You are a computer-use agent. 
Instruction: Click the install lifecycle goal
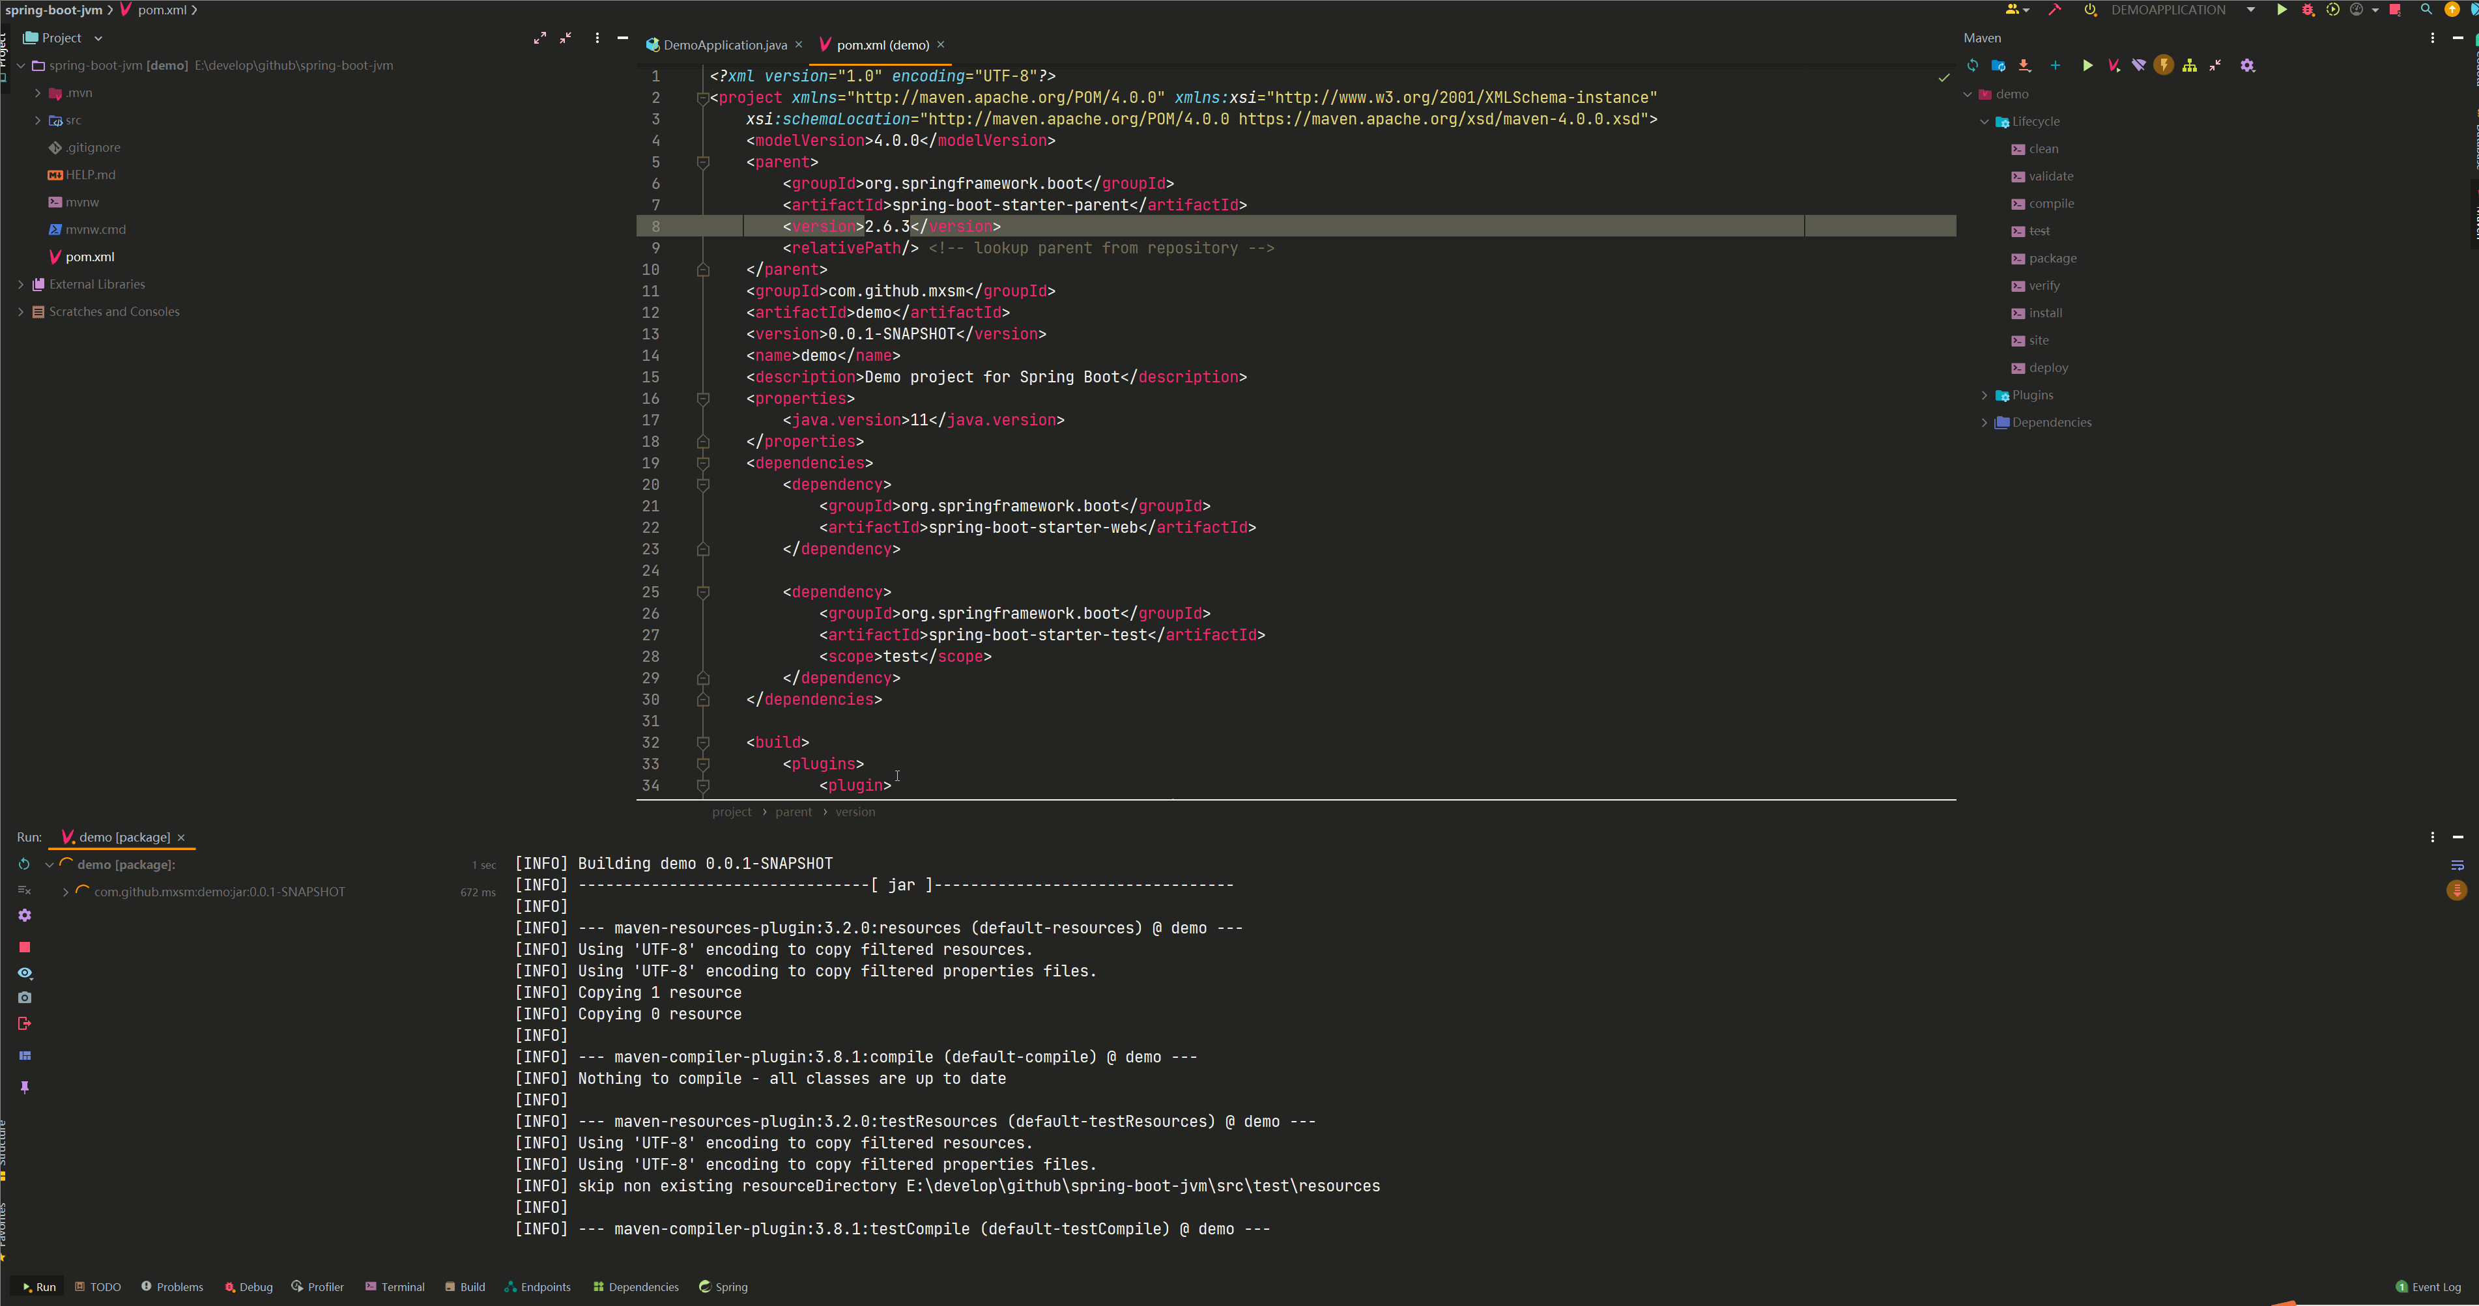coord(2045,313)
